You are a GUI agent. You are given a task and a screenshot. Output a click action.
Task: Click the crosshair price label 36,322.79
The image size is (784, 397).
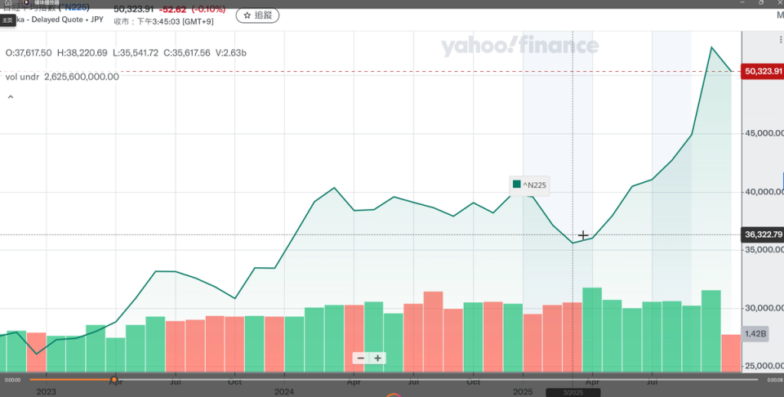[x=764, y=235]
